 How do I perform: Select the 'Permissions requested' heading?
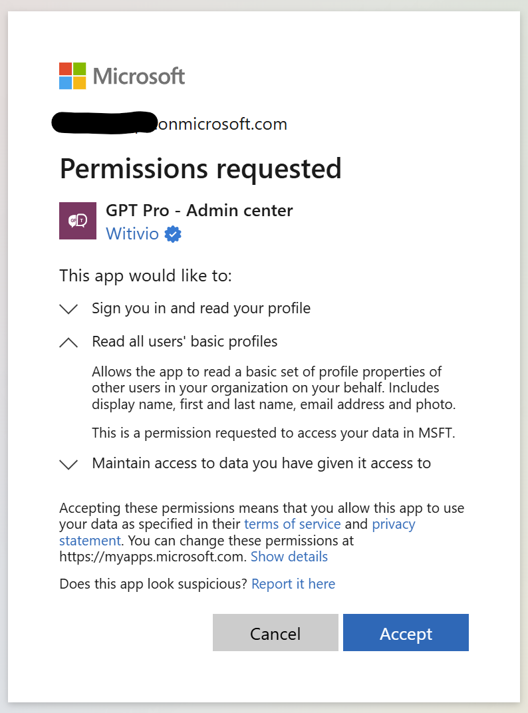click(201, 168)
